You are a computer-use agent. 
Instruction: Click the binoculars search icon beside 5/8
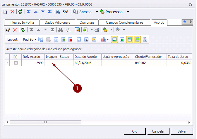pos(58,12)
